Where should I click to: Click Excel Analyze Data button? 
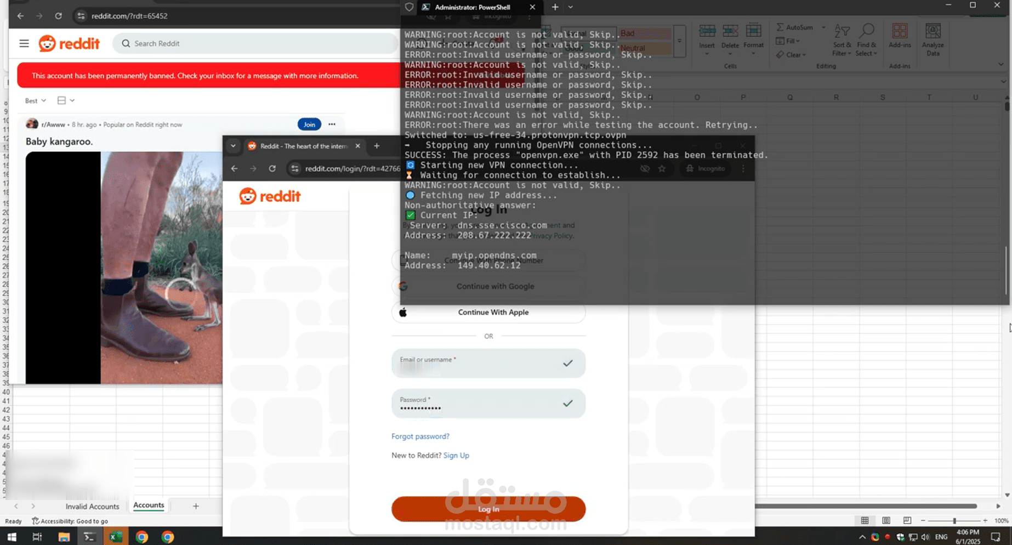click(x=933, y=40)
